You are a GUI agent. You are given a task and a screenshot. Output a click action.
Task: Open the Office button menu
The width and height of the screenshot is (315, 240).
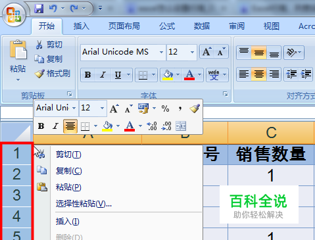(14, 15)
